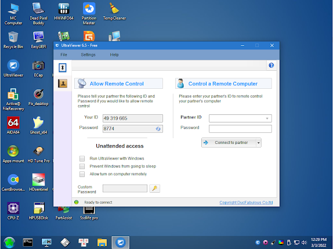
Task: Click the Control a Remote Computer header
Action: [223, 84]
